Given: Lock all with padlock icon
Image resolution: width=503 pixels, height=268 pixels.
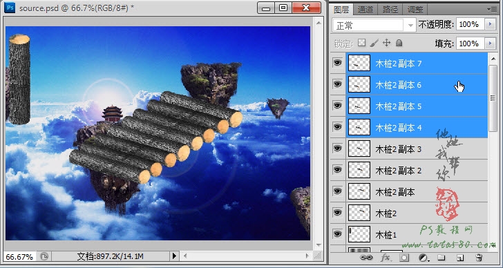Looking at the screenshot, I should tap(399, 43).
